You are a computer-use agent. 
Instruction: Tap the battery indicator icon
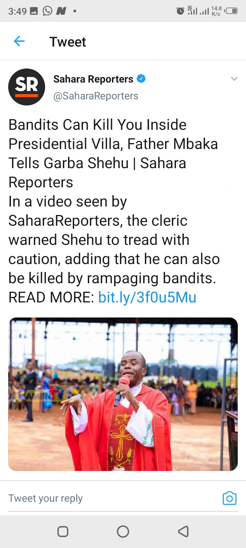click(231, 11)
